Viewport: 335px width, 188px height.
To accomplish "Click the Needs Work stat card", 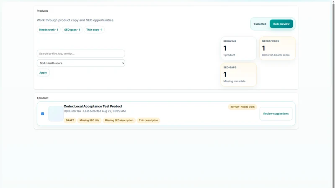I will pos(277,48).
